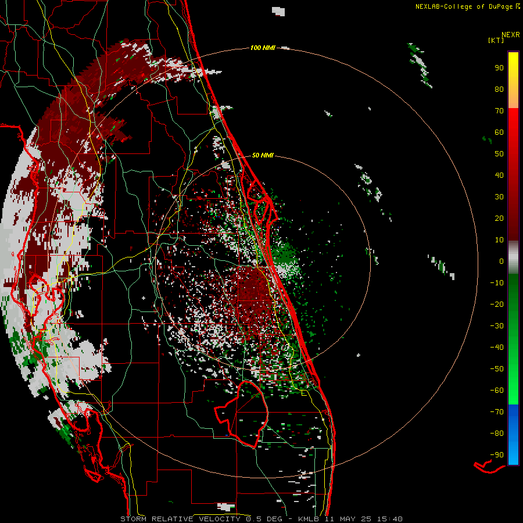This screenshot has width=523, height=523.
Task: Click the -10 value on velocity scale
Action: tap(497, 283)
